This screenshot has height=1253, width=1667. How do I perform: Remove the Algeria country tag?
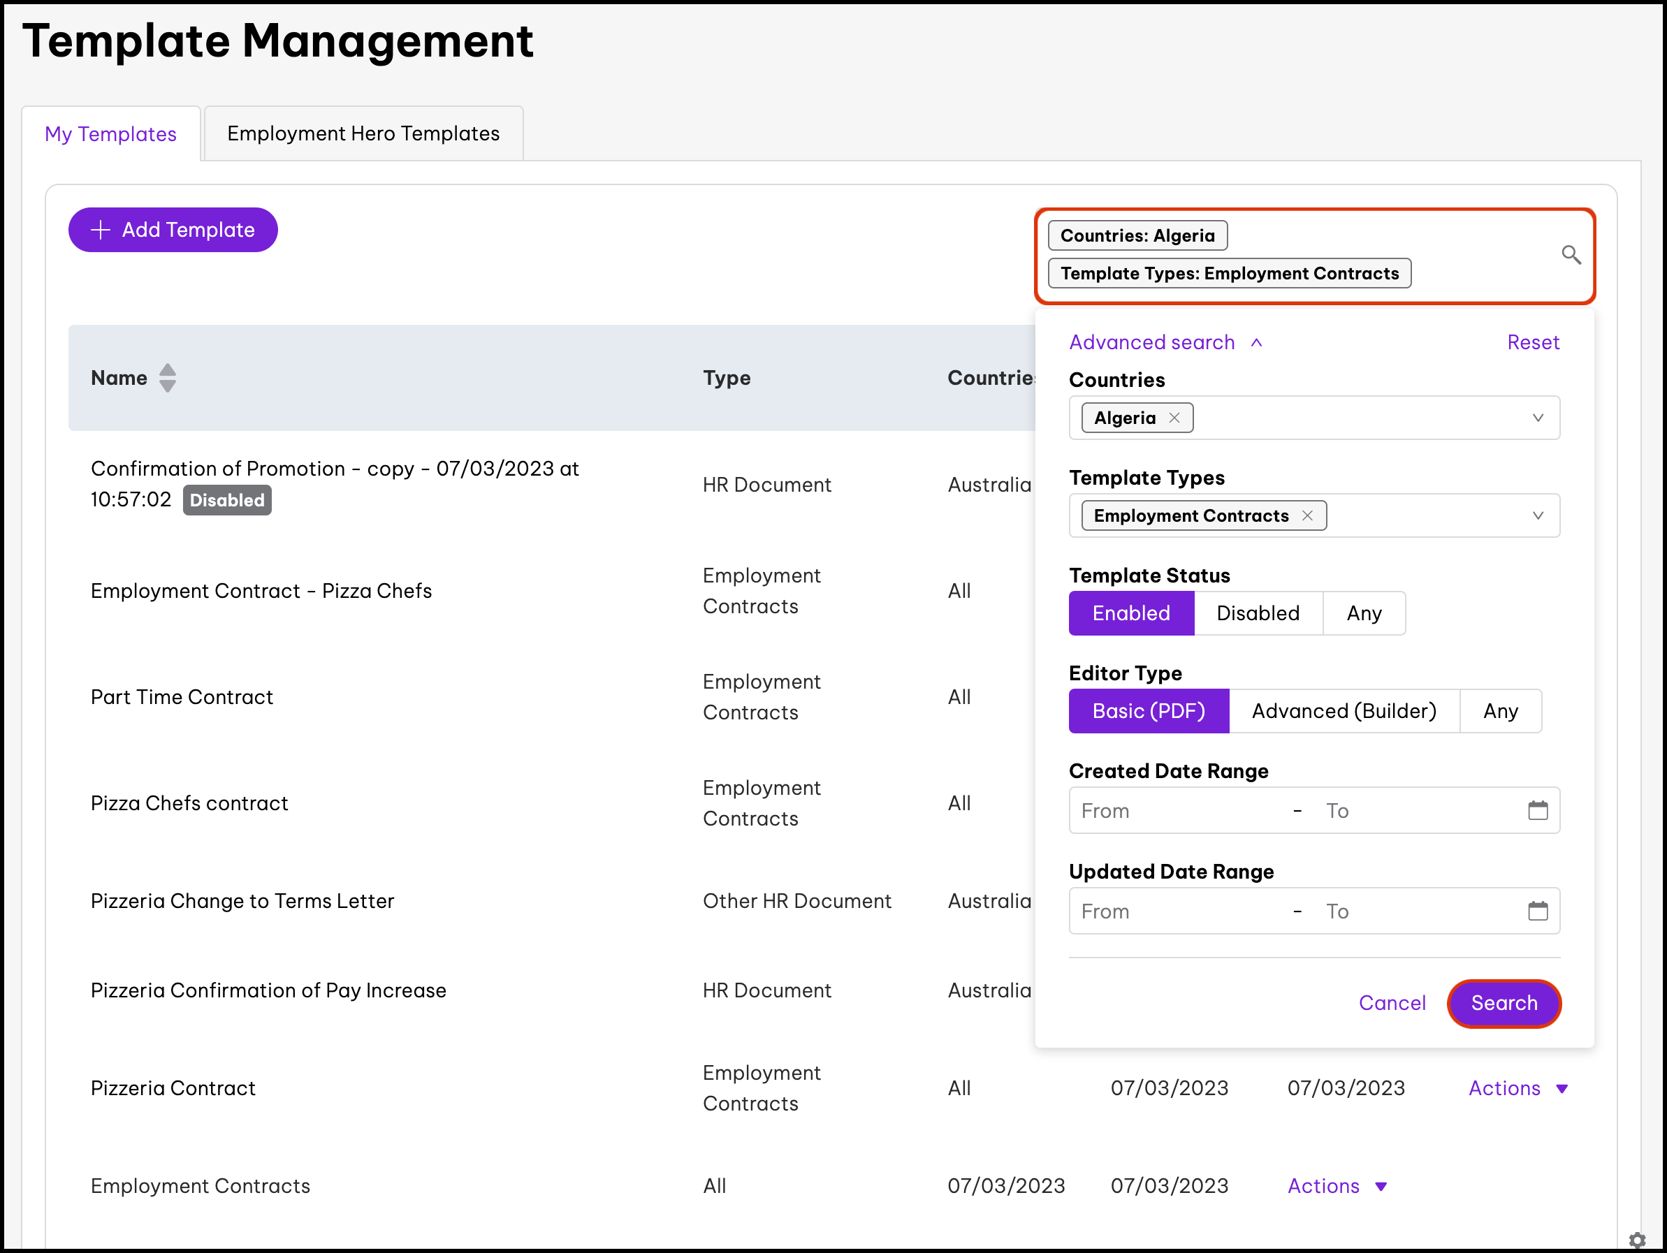pyautogui.click(x=1174, y=418)
